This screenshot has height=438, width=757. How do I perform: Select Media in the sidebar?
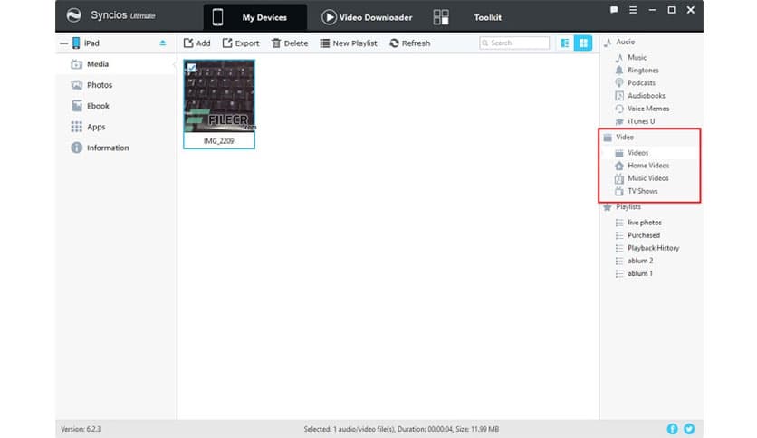point(116,64)
